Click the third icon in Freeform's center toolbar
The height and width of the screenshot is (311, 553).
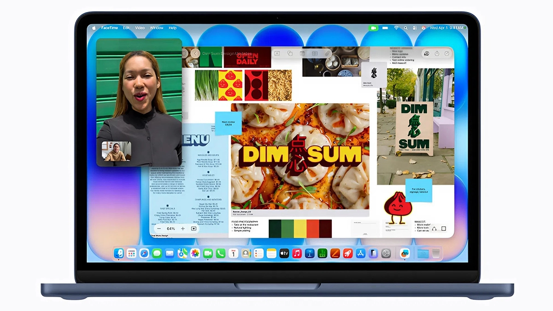(302, 53)
